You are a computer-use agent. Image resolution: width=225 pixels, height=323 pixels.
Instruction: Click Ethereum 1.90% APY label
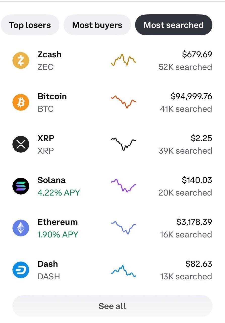(58, 235)
